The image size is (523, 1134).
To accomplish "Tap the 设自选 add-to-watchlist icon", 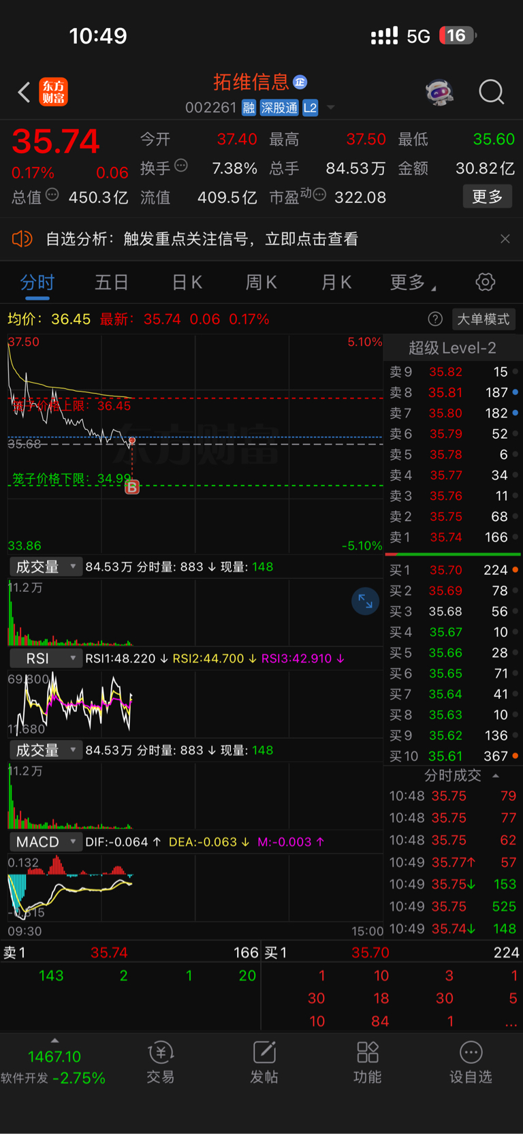I will 471,1062.
